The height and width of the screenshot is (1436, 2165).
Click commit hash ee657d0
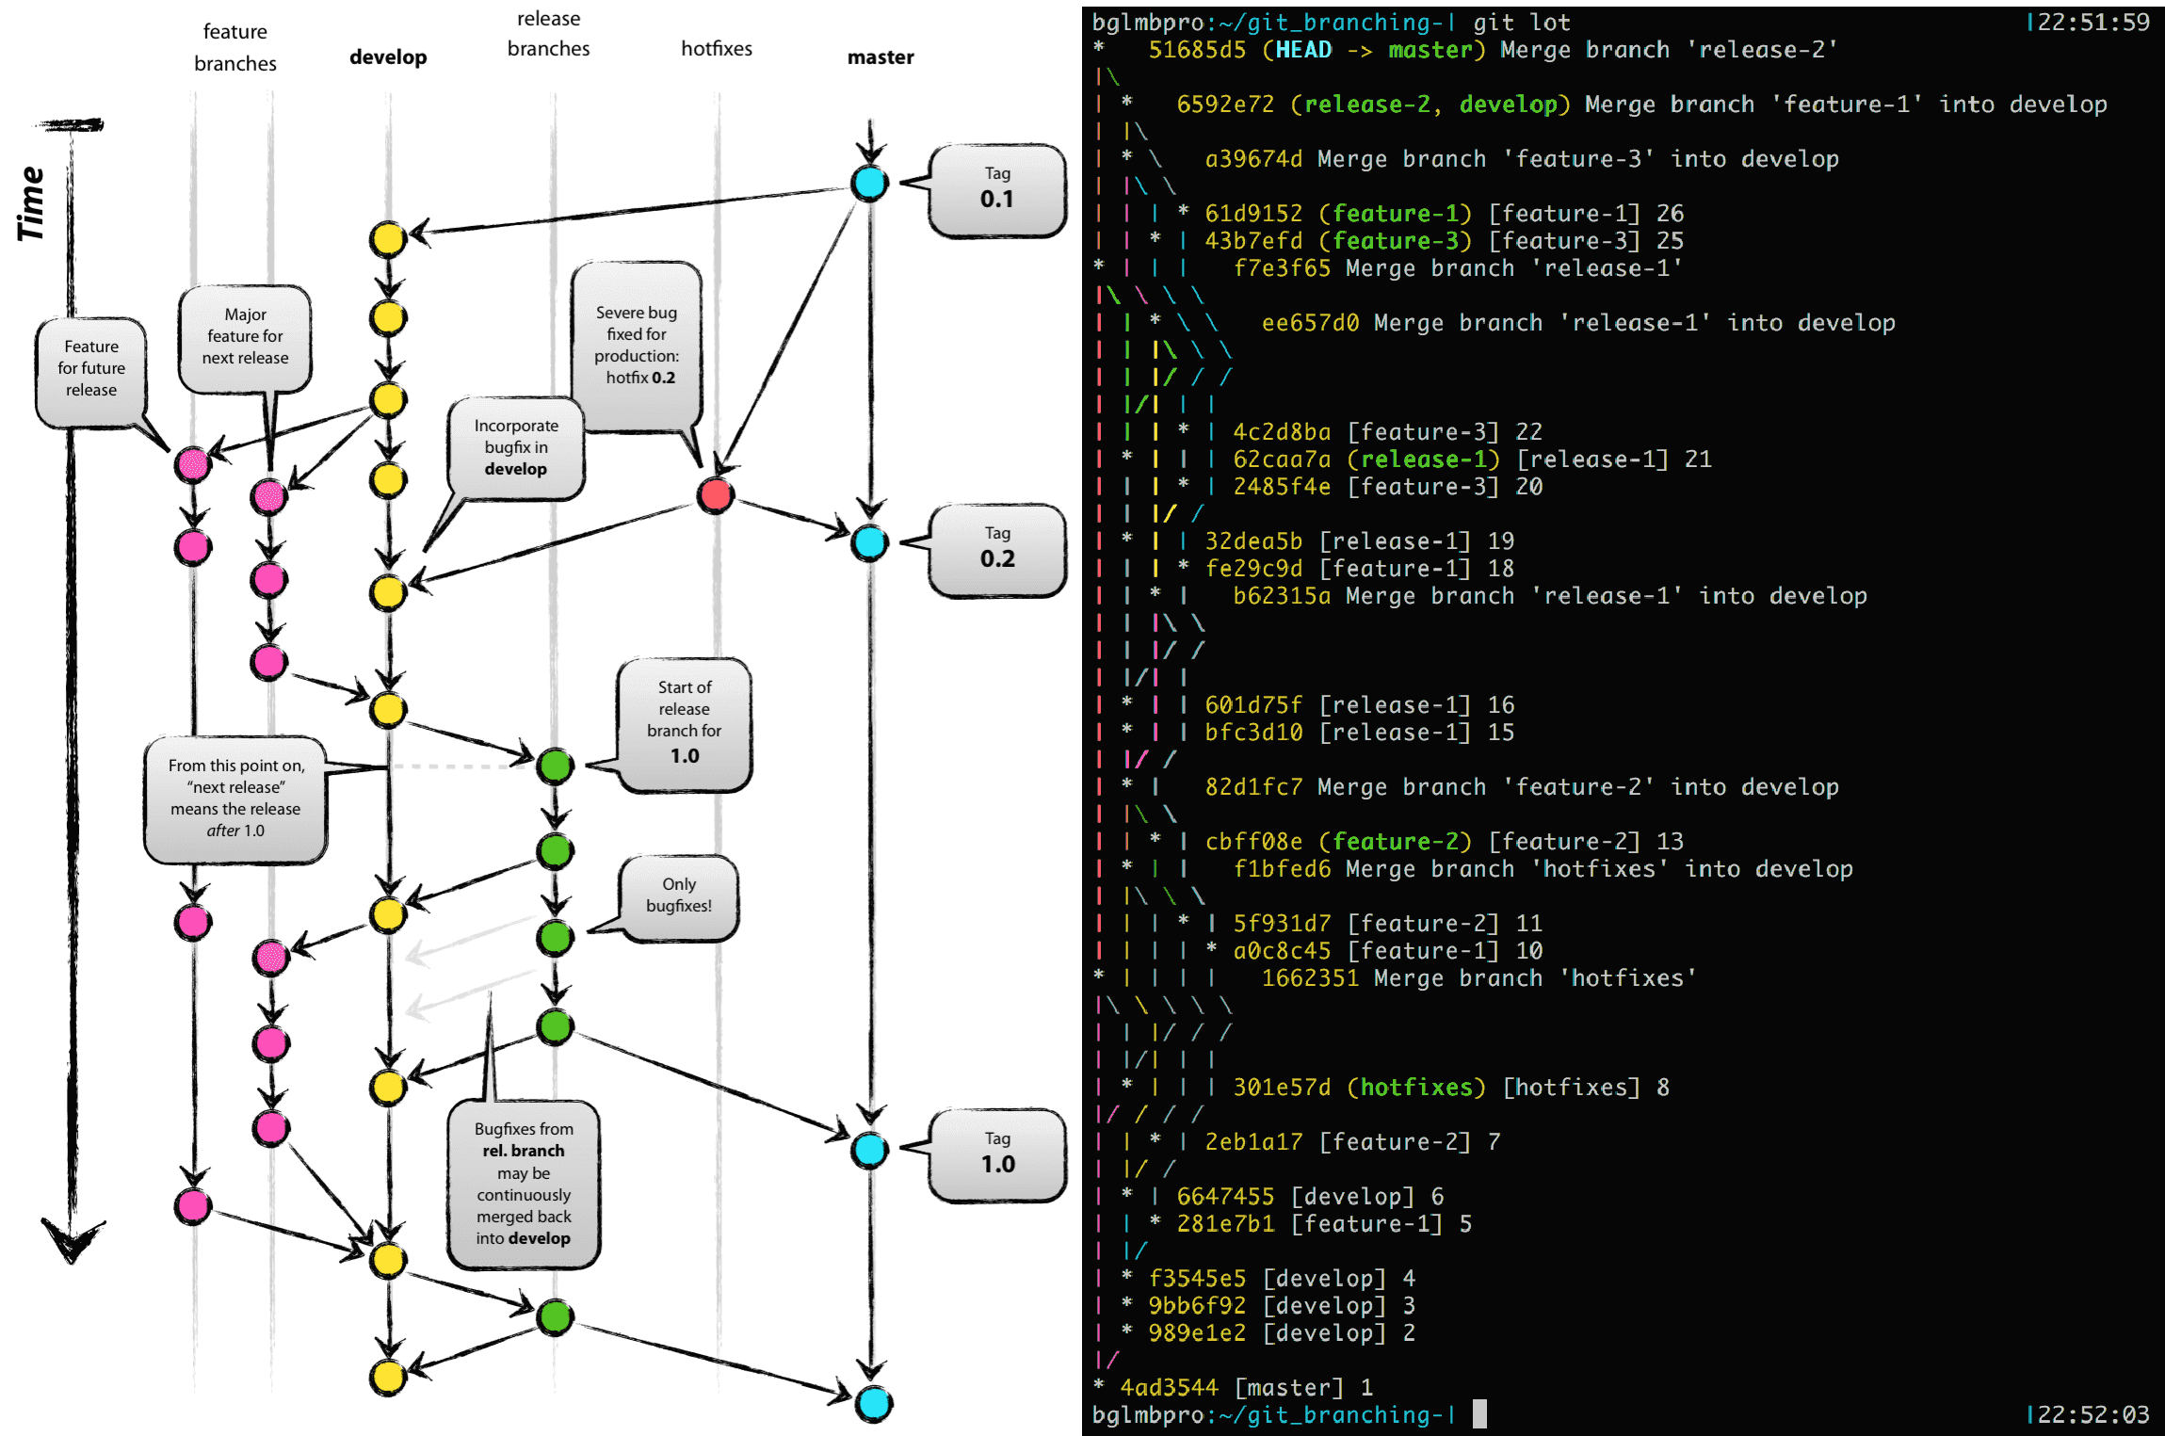[1310, 322]
